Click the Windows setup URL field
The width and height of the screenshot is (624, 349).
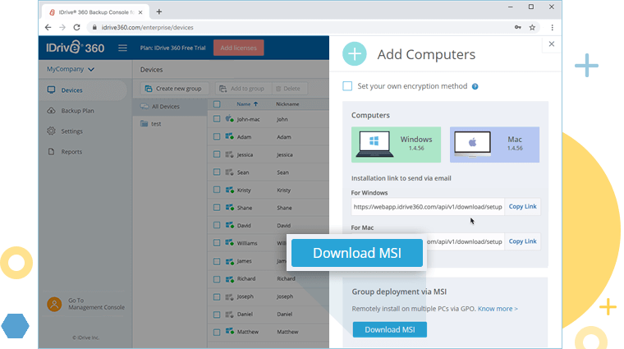pos(428,207)
